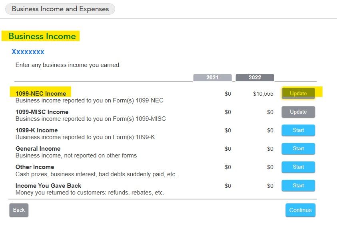Go Back to the previous page
Screen dimensions: 337x236
19,210
